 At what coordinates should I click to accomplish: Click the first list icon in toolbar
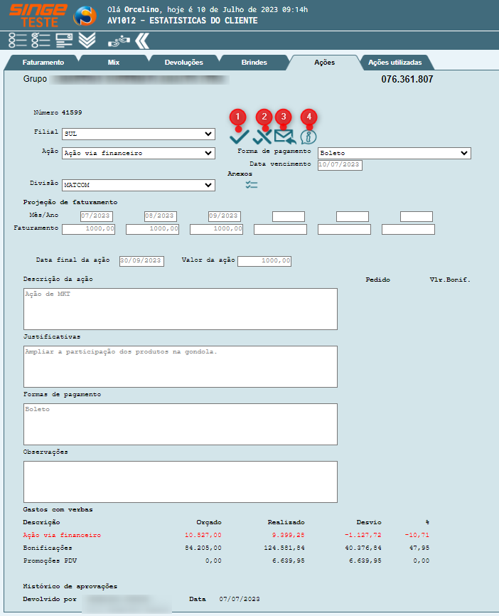17,41
